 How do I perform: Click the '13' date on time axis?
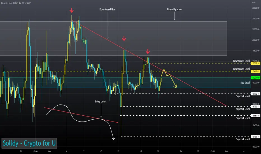point(118,151)
